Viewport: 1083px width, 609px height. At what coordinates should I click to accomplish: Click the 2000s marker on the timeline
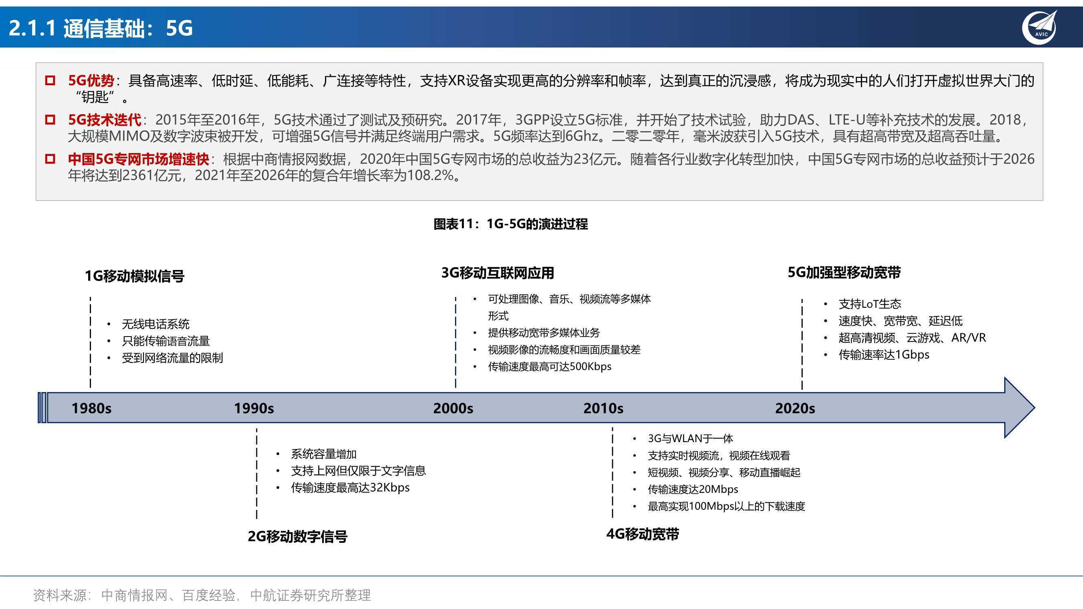pyautogui.click(x=453, y=408)
